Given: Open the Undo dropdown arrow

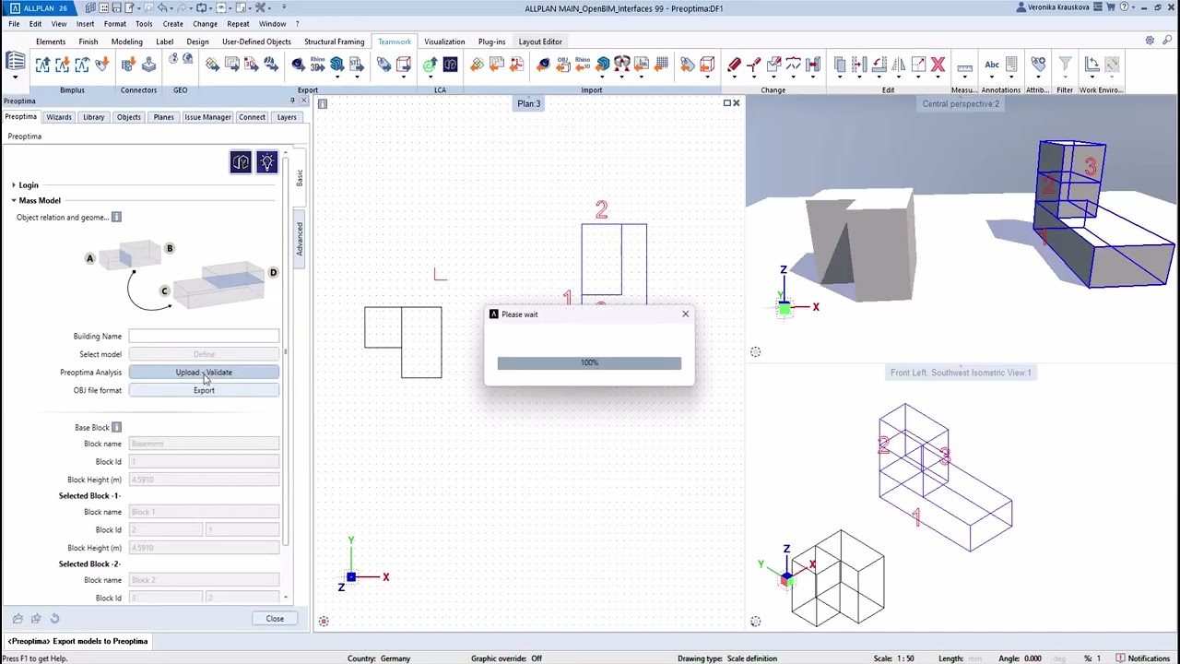Looking at the screenshot, I should tap(172, 7).
